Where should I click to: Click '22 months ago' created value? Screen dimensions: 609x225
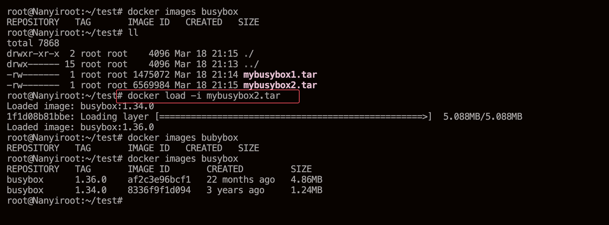pos(241,180)
